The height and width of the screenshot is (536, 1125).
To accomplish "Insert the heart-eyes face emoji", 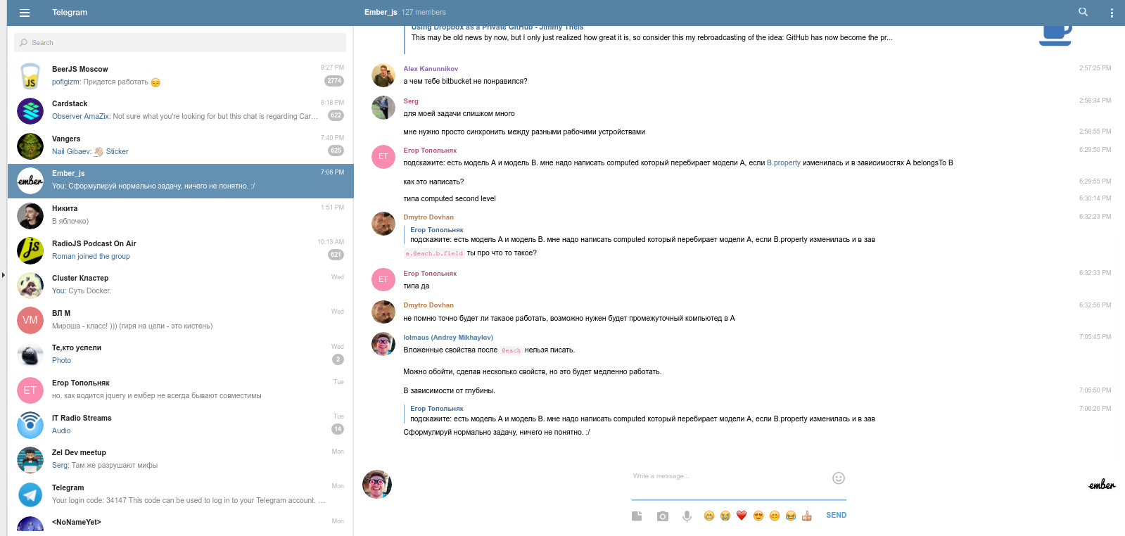I will [x=758, y=516].
